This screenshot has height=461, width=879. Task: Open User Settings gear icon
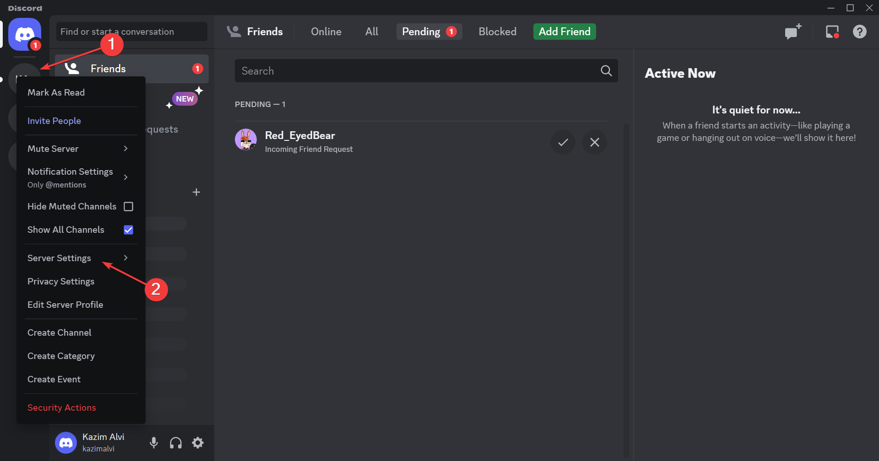click(198, 443)
